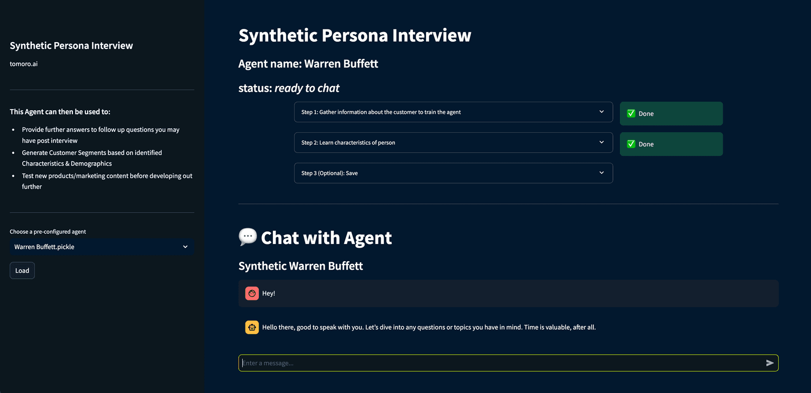Expand Step 1: Gather information section
Screen dimensions: 811x393
click(454, 112)
